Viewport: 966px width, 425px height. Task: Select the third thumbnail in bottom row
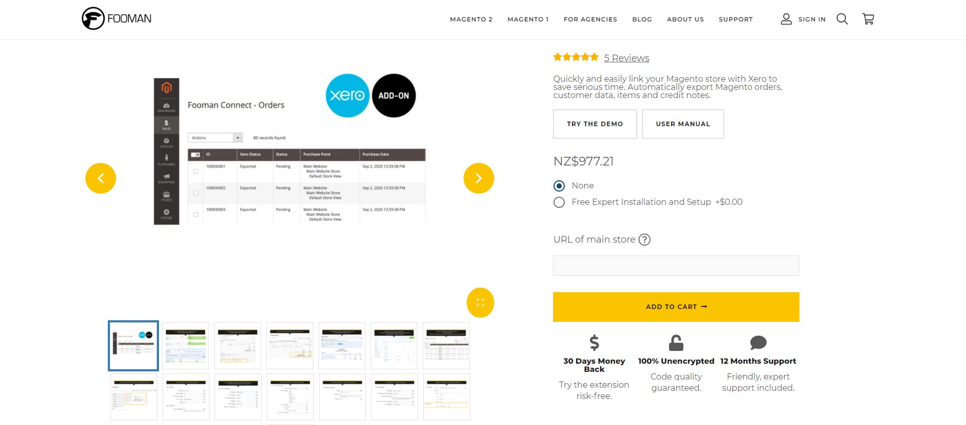tap(238, 397)
